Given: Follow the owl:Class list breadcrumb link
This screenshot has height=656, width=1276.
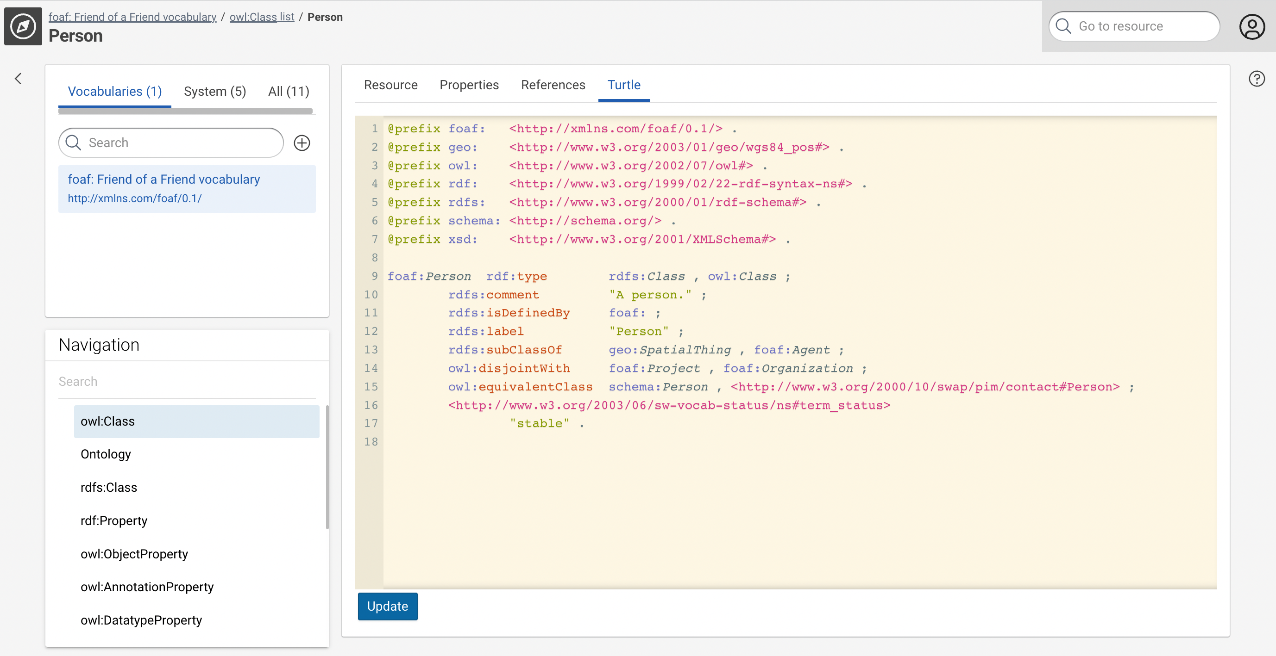Looking at the screenshot, I should (x=262, y=17).
